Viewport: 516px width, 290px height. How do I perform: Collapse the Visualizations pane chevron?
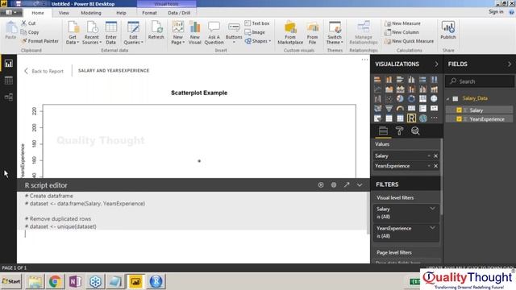click(436, 64)
